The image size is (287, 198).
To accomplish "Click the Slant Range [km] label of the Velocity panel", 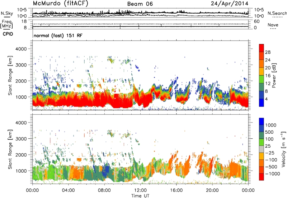I will pos(10,149).
